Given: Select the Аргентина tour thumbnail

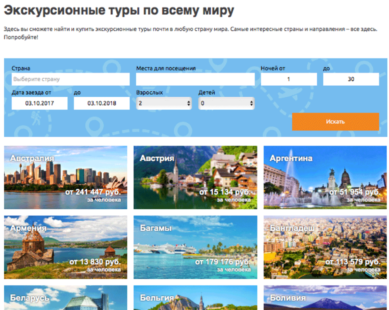Looking at the screenshot, I should click(325, 177).
